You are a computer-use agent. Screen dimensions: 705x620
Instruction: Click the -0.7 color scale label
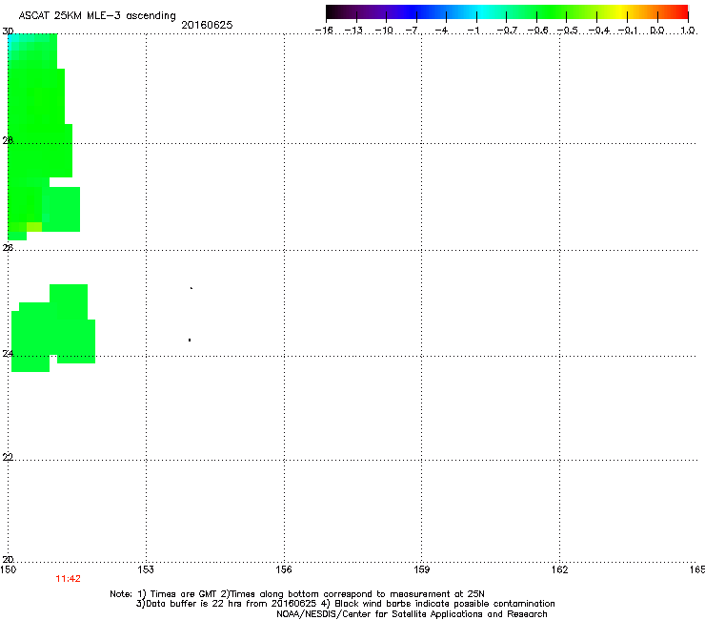click(507, 31)
